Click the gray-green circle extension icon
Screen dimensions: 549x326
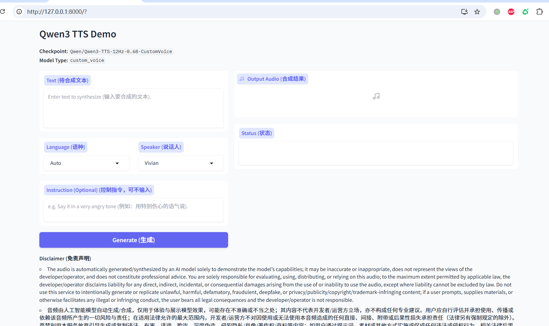[497, 12]
